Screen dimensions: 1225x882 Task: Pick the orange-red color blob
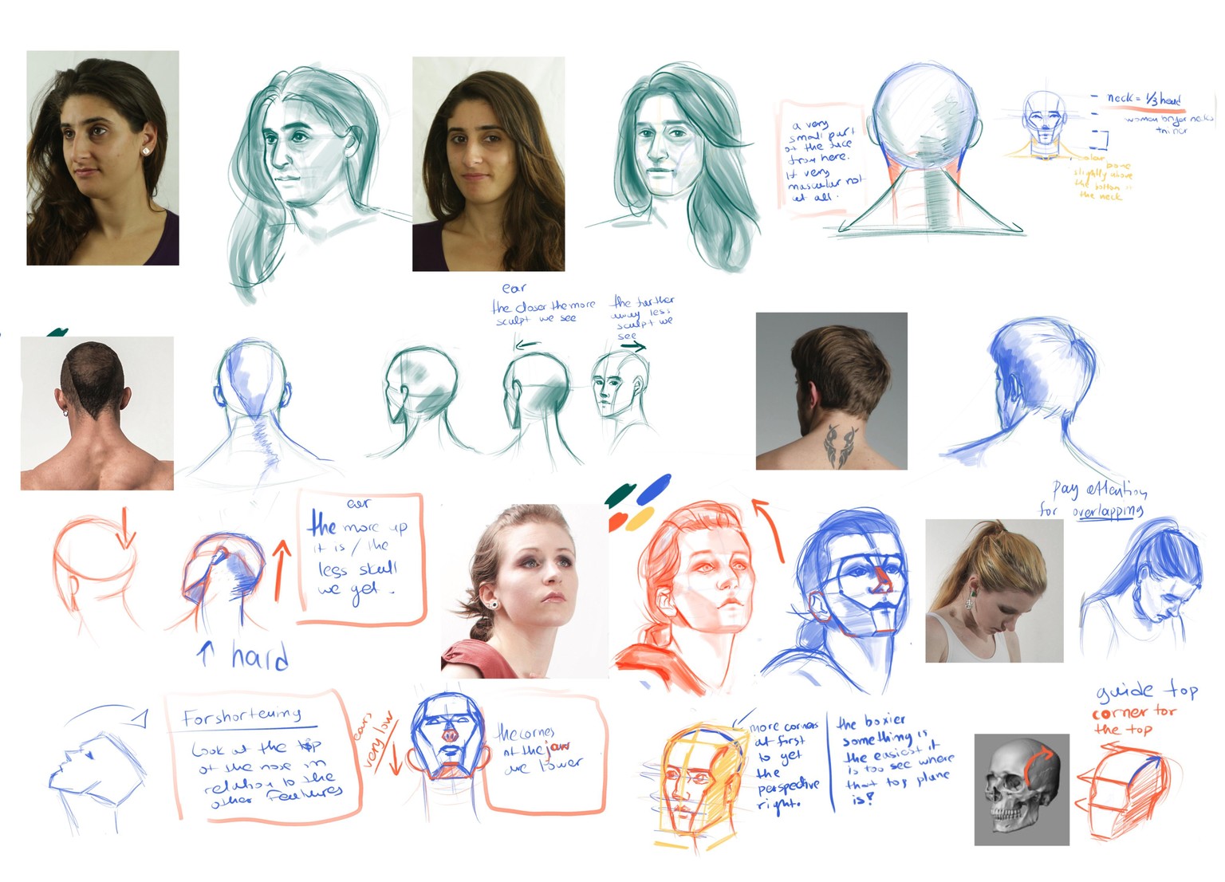[x=619, y=522]
